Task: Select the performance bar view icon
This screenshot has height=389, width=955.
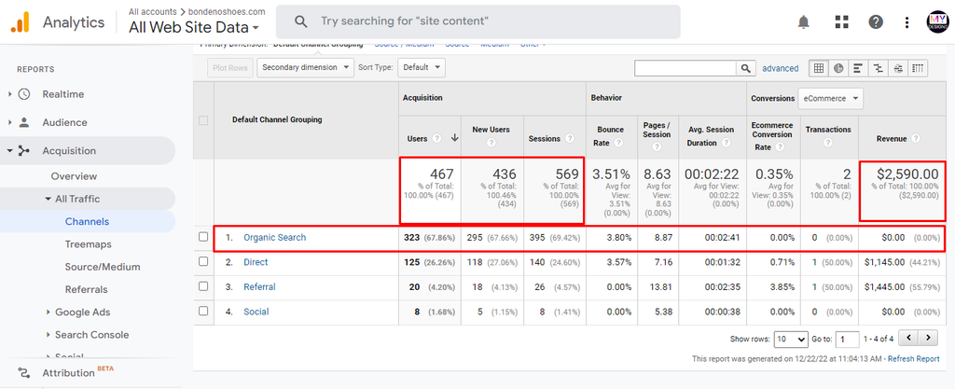Action: [x=858, y=68]
